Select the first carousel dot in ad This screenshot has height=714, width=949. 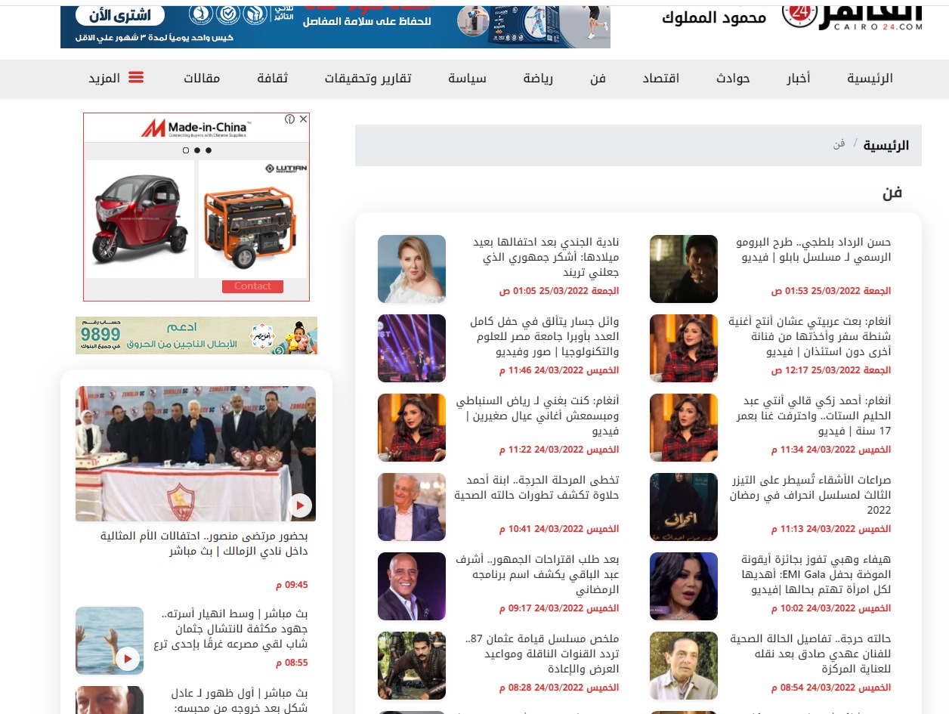(x=186, y=150)
